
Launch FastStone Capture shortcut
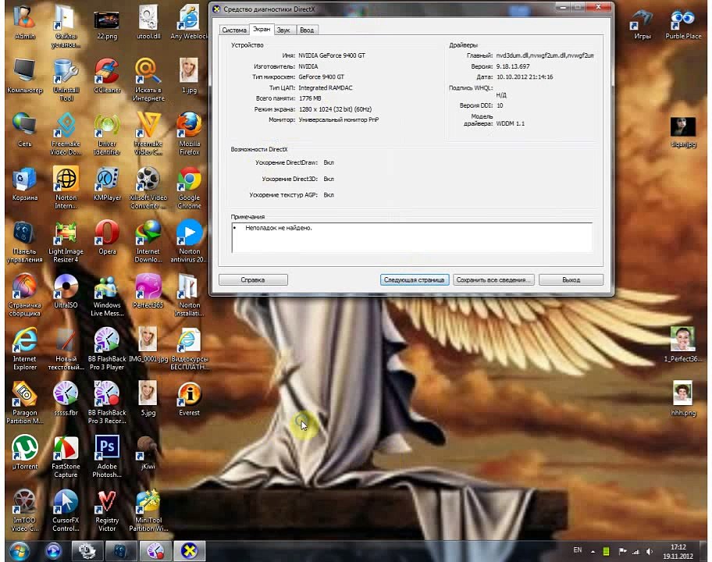pyautogui.click(x=66, y=456)
